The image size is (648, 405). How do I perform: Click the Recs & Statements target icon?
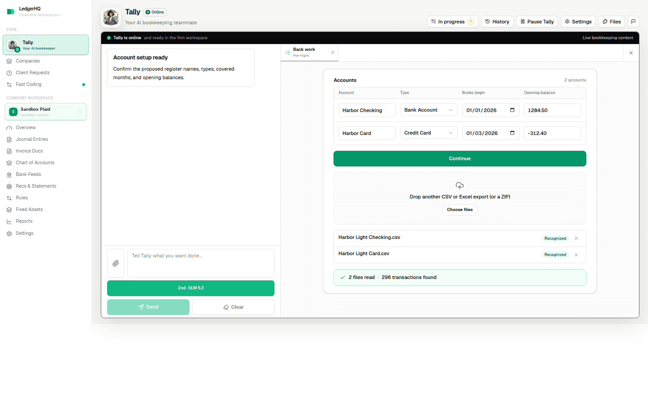pyautogui.click(x=9, y=186)
